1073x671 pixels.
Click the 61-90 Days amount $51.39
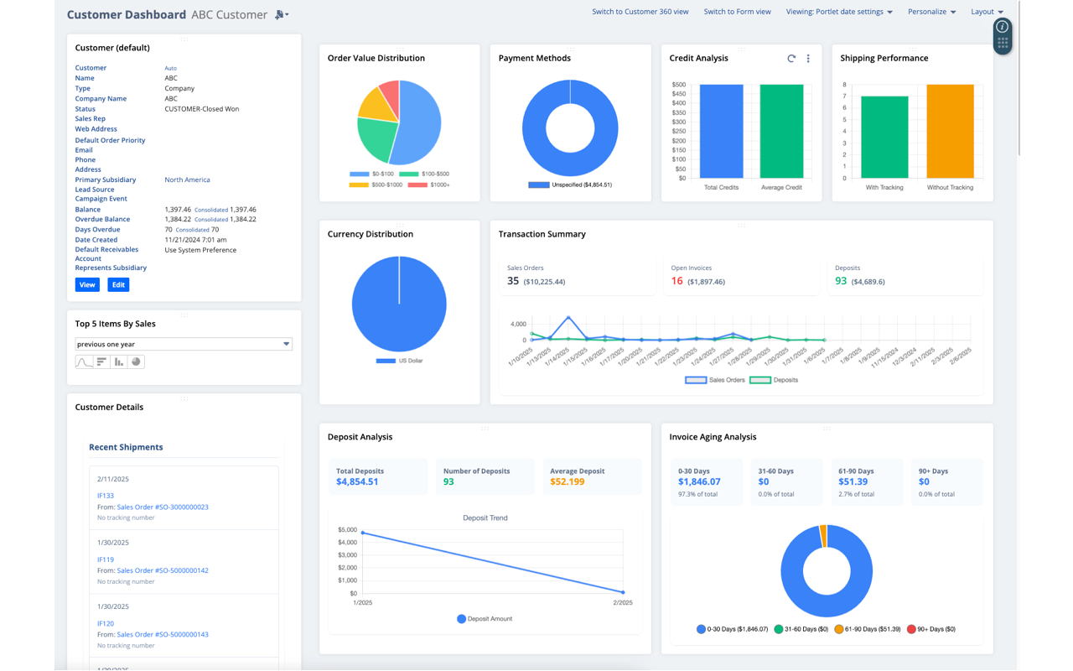(853, 481)
